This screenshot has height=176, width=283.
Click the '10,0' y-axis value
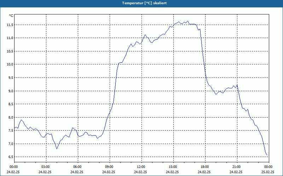coord(10,64)
